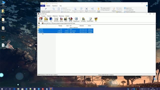Screen dimensions: 160x90
Task: Click the Удалить (Delete) icon in WinRAR toolbar
Action: coord(61,19)
